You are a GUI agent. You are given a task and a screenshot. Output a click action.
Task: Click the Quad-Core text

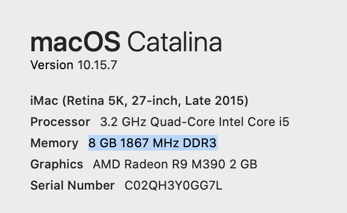pos(182,122)
